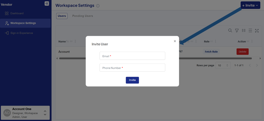264x121 pixels.
Task: Expand the Account One profile switcher
Action: tap(45, 113)
